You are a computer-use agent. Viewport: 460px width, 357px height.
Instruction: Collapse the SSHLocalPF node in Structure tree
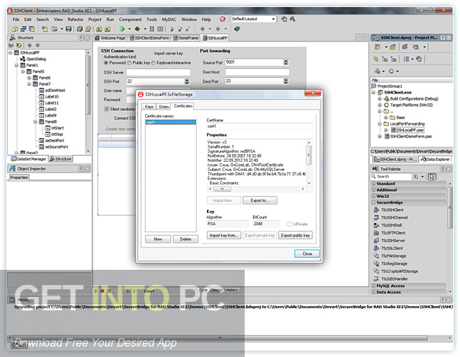[10, 53]
